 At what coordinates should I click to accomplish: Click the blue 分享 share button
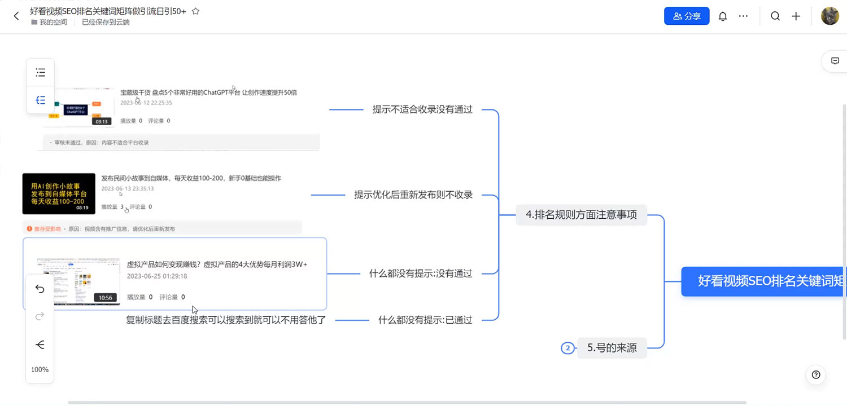[x=687, y=16]
